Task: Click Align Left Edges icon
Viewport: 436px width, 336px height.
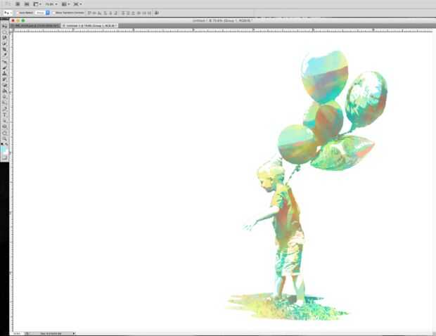Action: [x=105, y=13]
